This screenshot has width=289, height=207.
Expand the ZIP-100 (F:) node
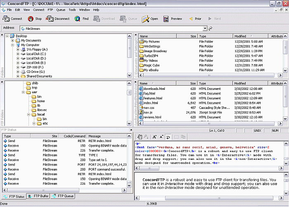click(18, 67)
